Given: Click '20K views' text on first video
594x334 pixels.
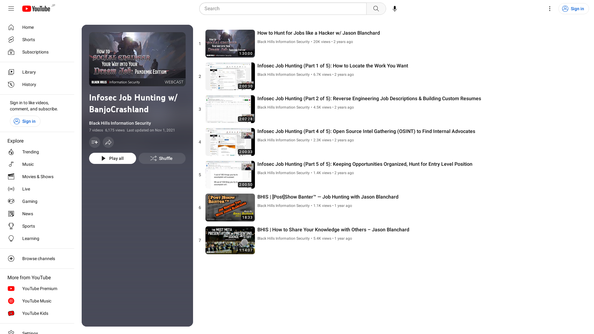Looking at the screenshot, I should click(322, 42).
